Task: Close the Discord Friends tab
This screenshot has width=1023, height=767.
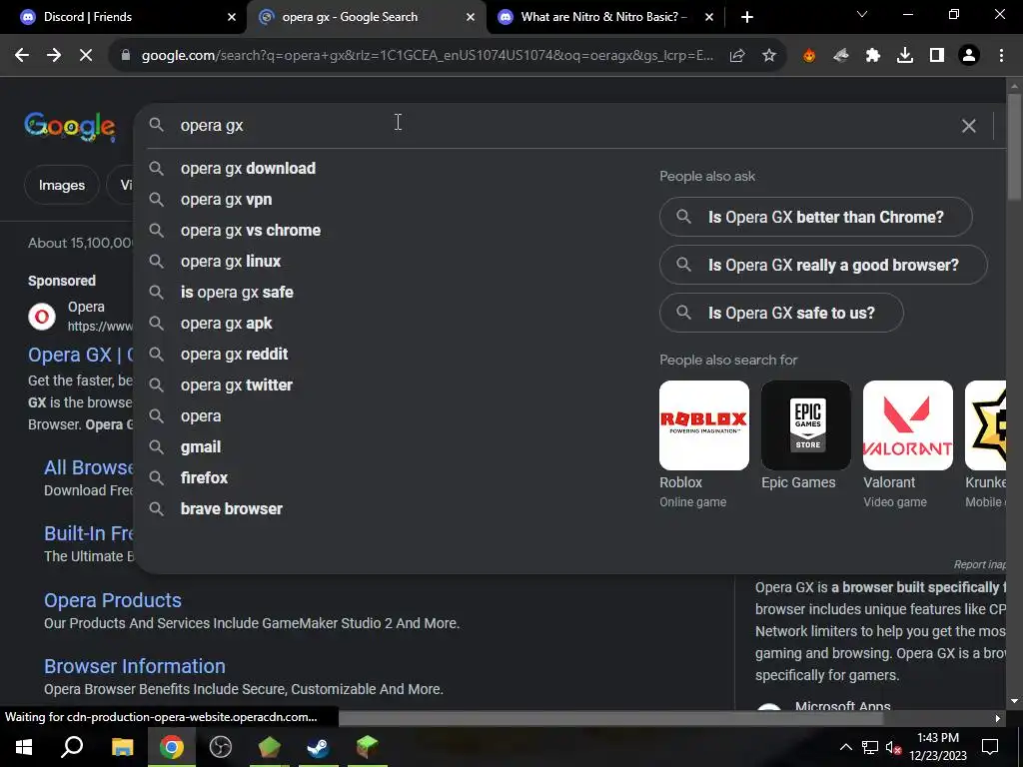Action: [232, 17]
